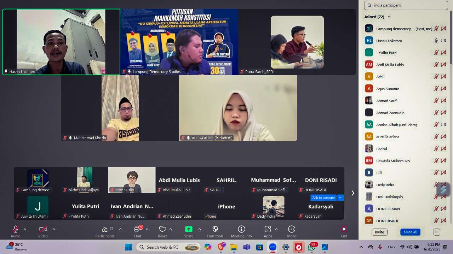Click the React heart icon
Viewport: 453px width, 254px height.
click(162, 229)
